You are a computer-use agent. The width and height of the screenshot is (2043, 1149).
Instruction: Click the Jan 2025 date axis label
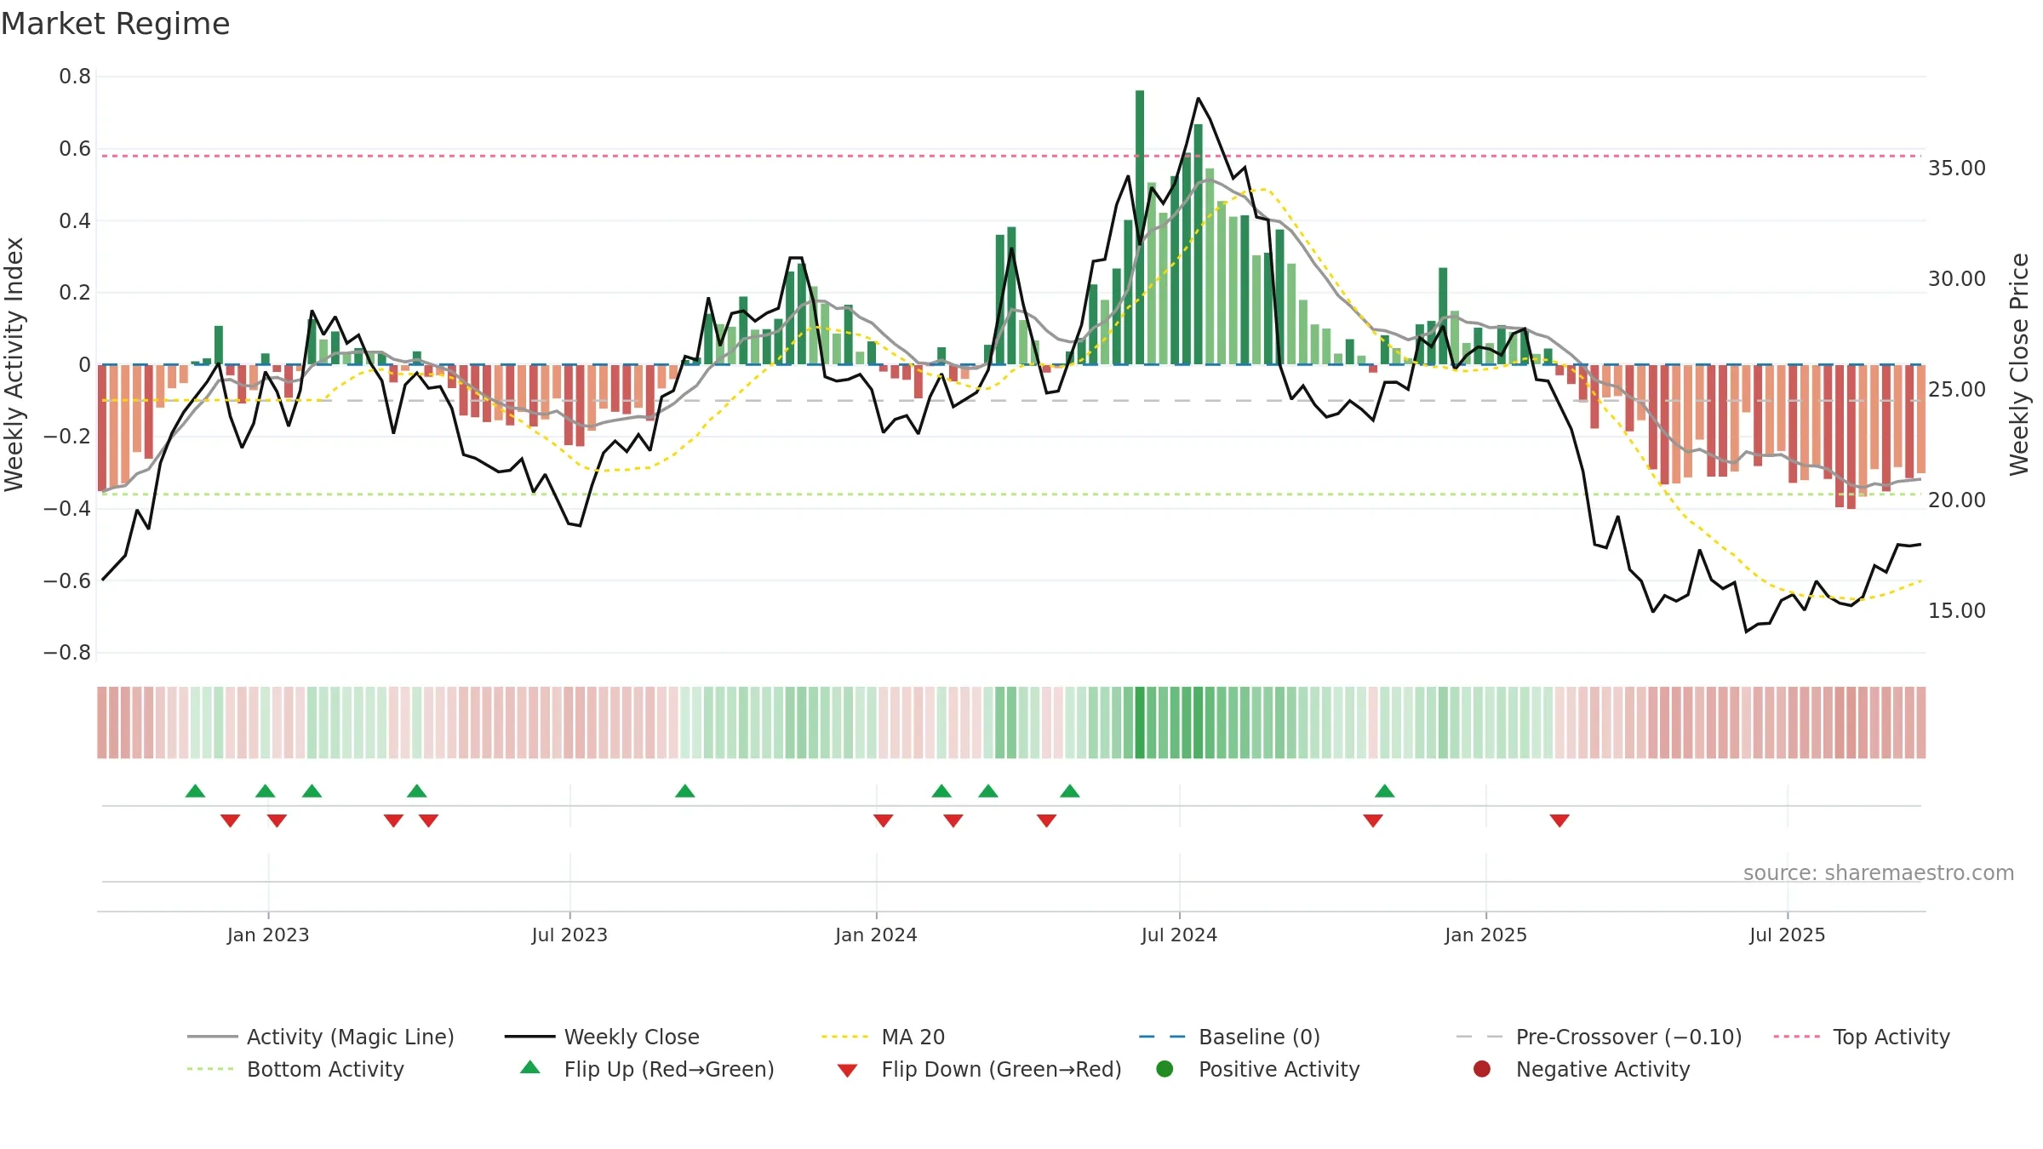(x=1485, y=935)
